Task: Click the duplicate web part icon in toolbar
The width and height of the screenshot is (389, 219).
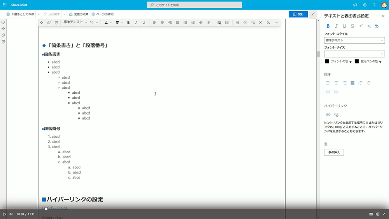Action: pyautogui.click(x=49, y=23)
